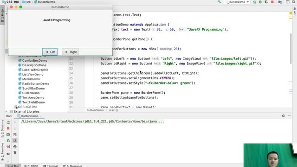Click the Exit icon in Run panel

pos(8,147)
